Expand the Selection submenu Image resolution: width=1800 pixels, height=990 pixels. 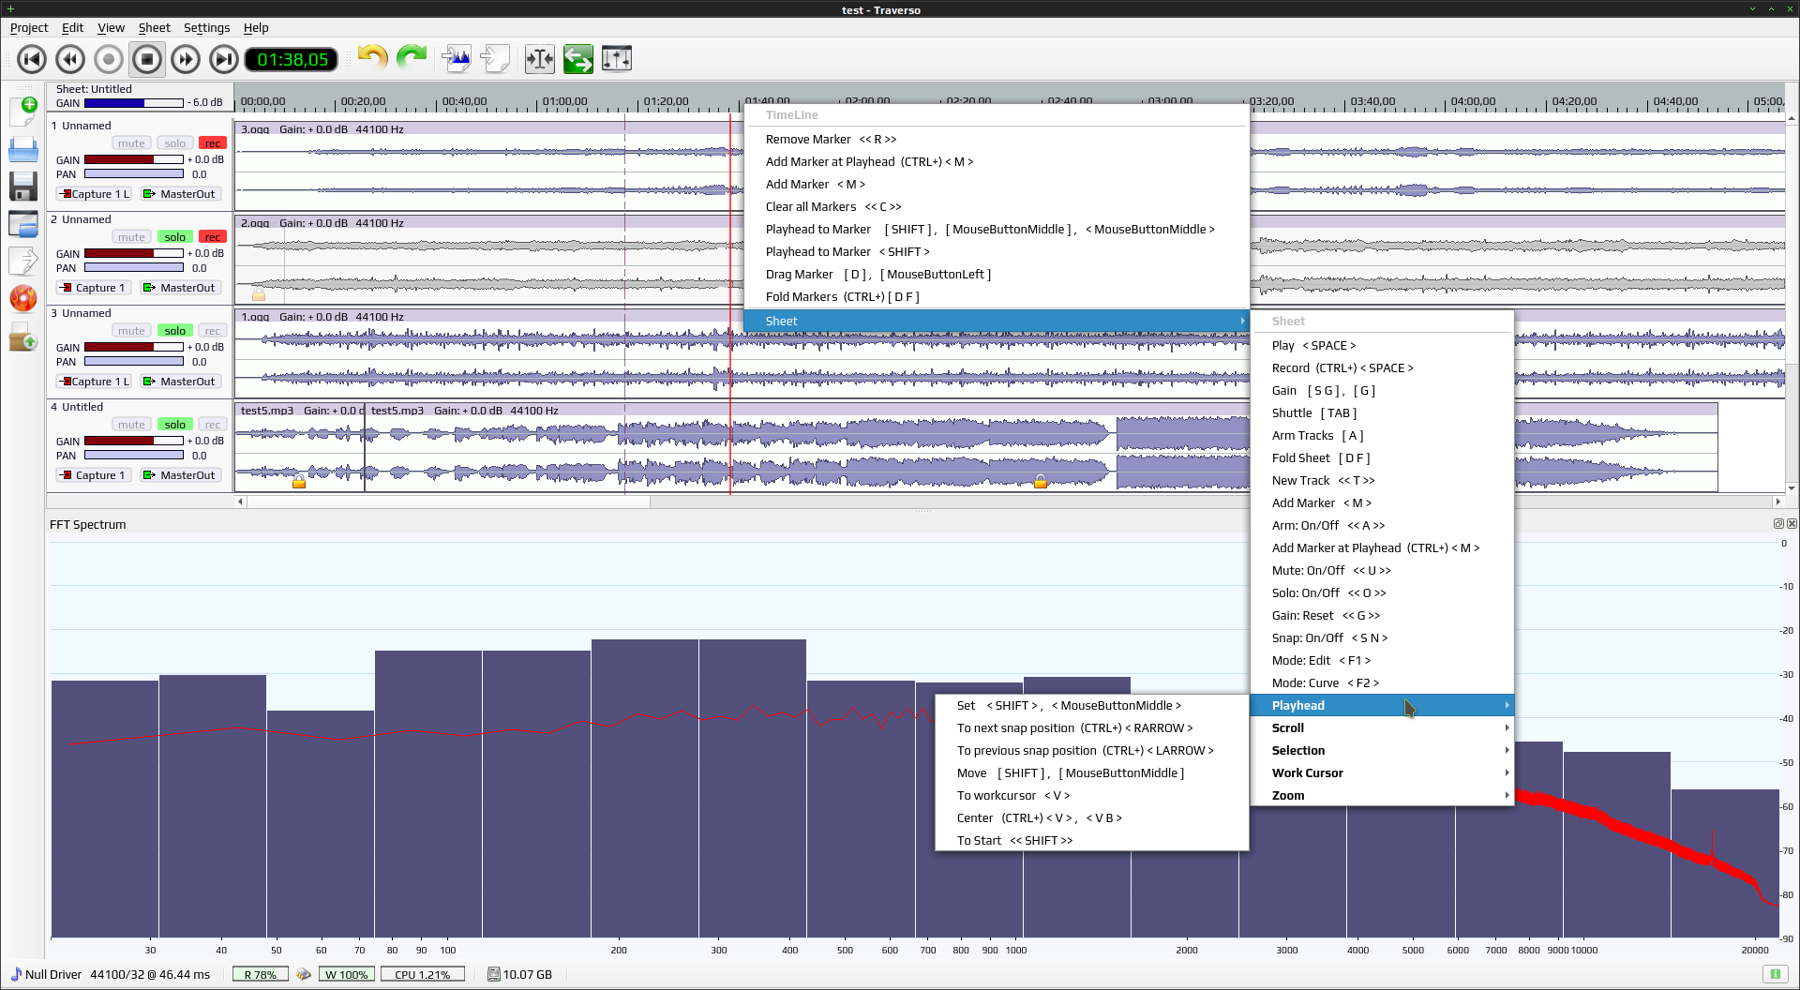1383,751
